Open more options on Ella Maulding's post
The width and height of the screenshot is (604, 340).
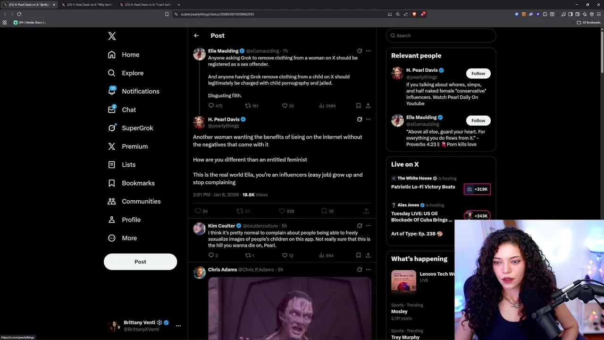coord(368,51)
